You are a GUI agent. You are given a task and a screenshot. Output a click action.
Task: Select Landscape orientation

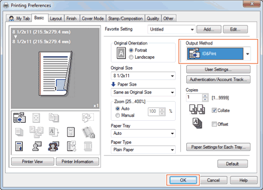click(131, 57)
